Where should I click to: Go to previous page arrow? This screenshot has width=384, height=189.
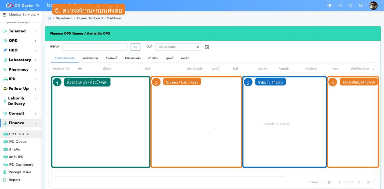[x=339, y=182]
